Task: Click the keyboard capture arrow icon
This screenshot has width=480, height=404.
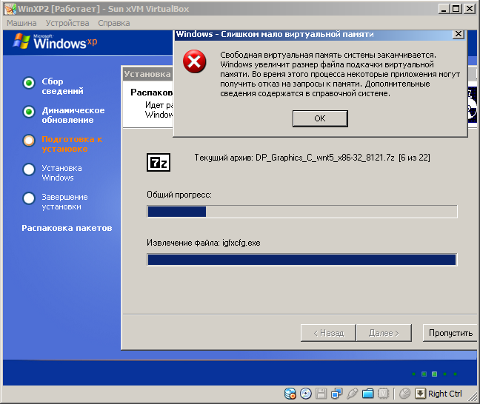Action: pyautogui.click(x=420, y=394)
